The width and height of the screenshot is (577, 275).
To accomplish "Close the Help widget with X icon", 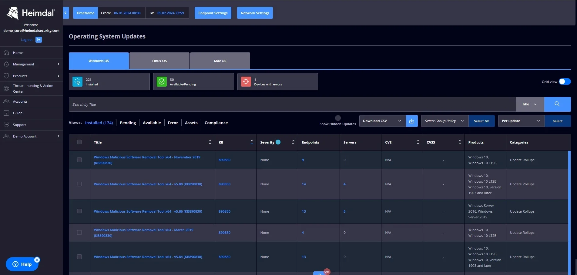I will [37, 260].
